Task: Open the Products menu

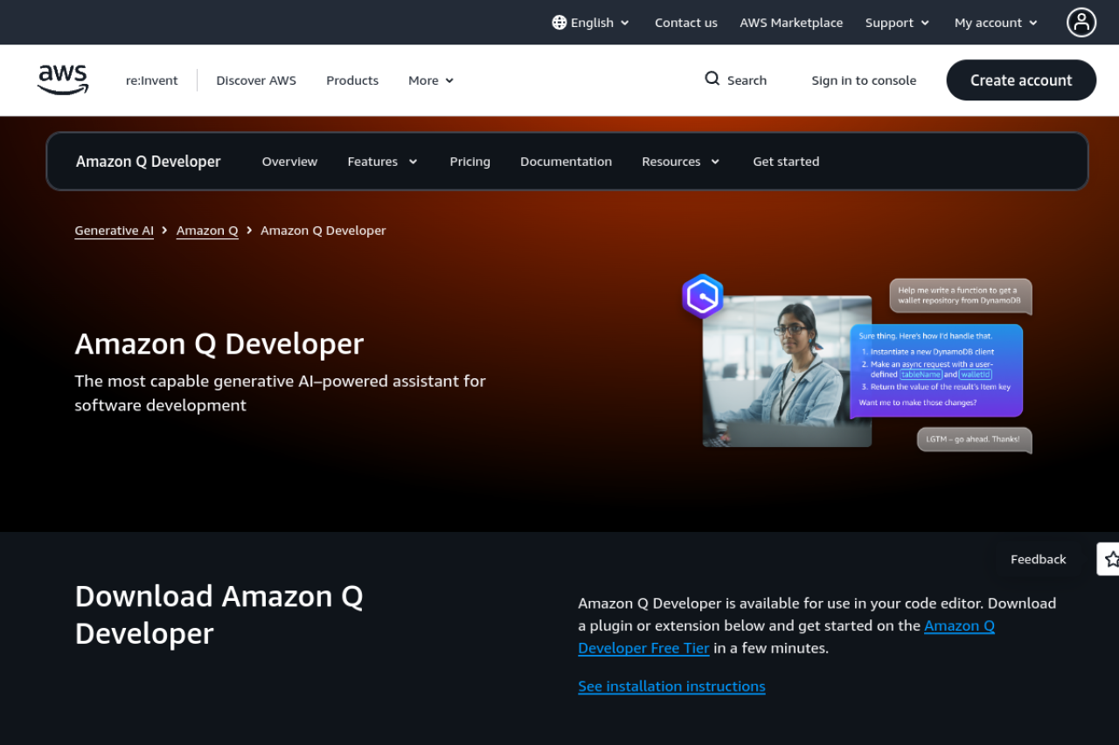Action: pyautogui.click(x=352, y=80)
